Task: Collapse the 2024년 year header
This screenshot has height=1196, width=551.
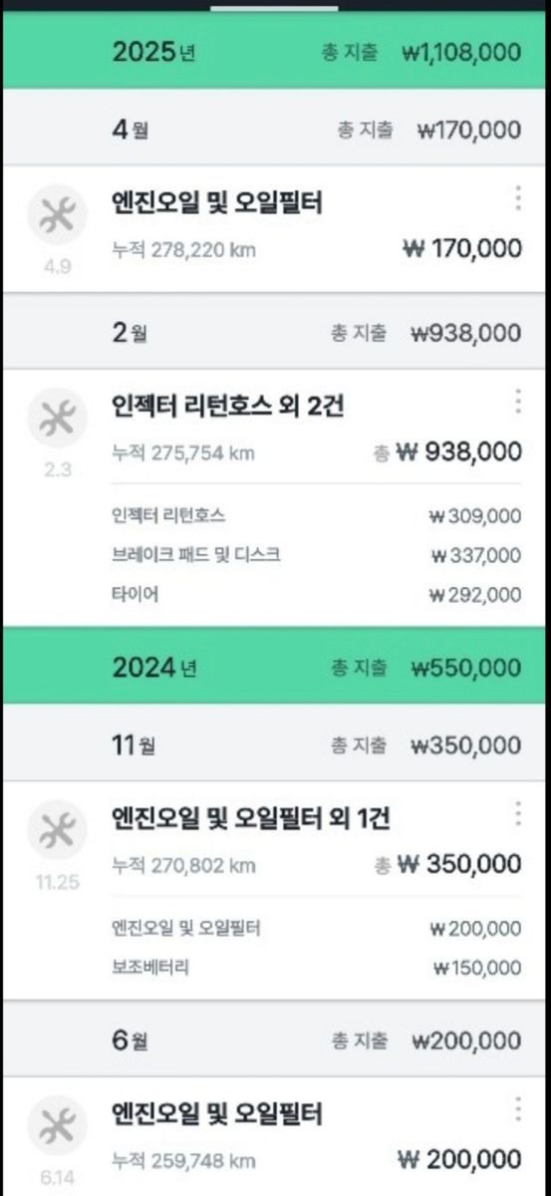Action: point(275,666)
